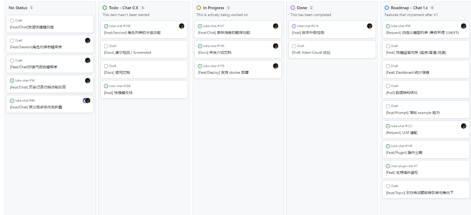Click the yellow In Progress status circle
The height and width of the screenshot is (215, 471).
pyautogui.click(x=199, y=8)
